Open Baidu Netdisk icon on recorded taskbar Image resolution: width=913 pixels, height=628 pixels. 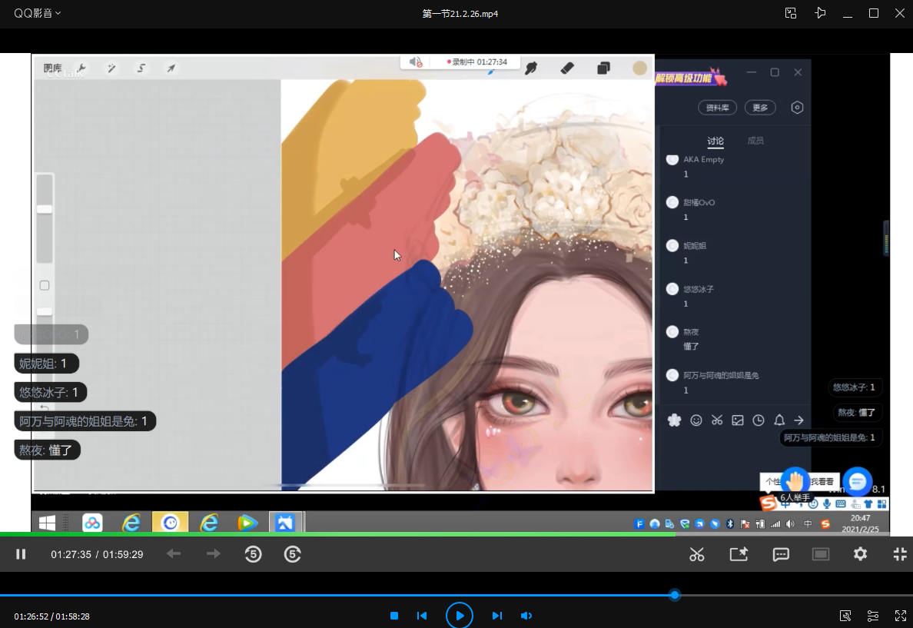[x=92, y=523]
